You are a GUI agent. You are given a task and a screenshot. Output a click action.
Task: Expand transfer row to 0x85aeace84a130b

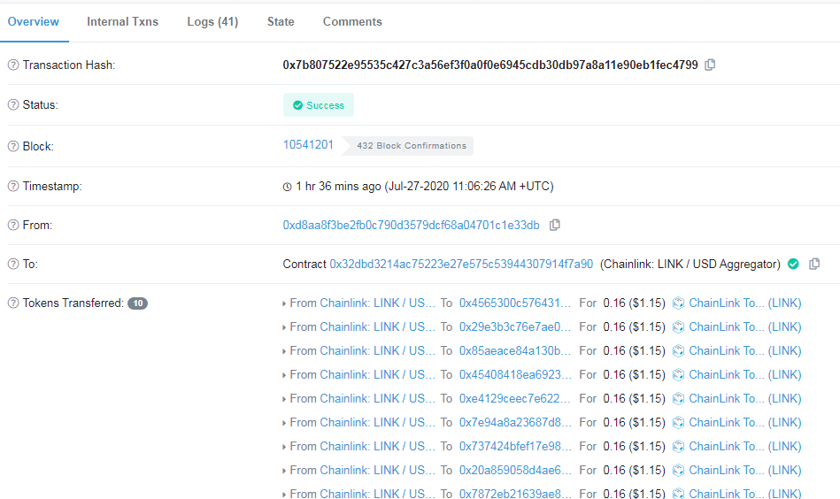click(x=284, y=352)
